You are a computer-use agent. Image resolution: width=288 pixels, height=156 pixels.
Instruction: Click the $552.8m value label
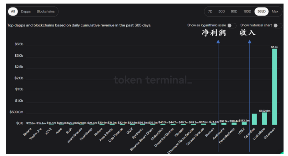tap(265, 111)
